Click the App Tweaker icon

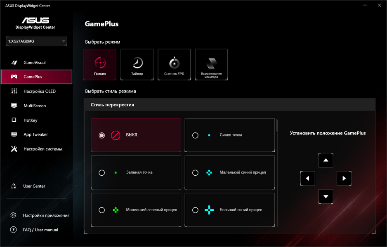pos(14,134)
